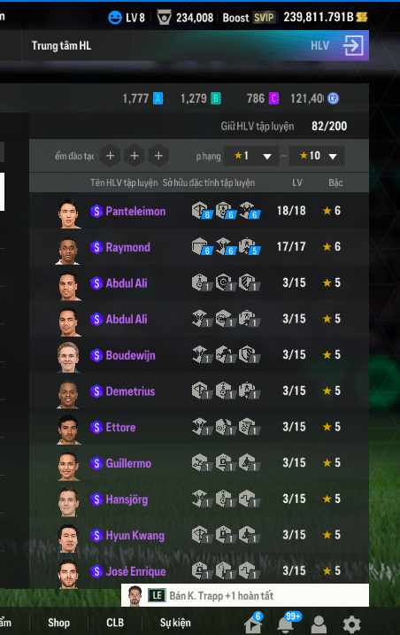Open notifications bell with 99+ badge
400x635 pixels.
click(x=286, y=624)
